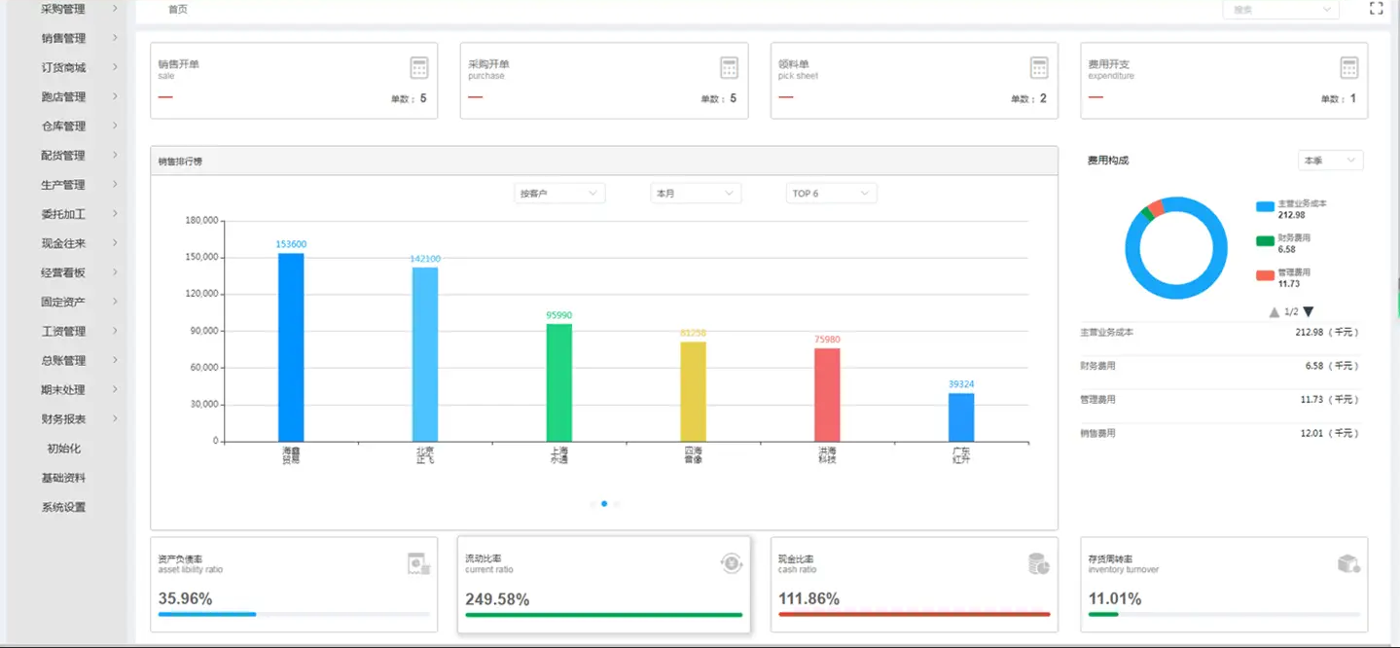This screenshot has width=1400, height=648.
Task: Click calculator icon on 费用开支 card
Action: (x=1348, y=67)
